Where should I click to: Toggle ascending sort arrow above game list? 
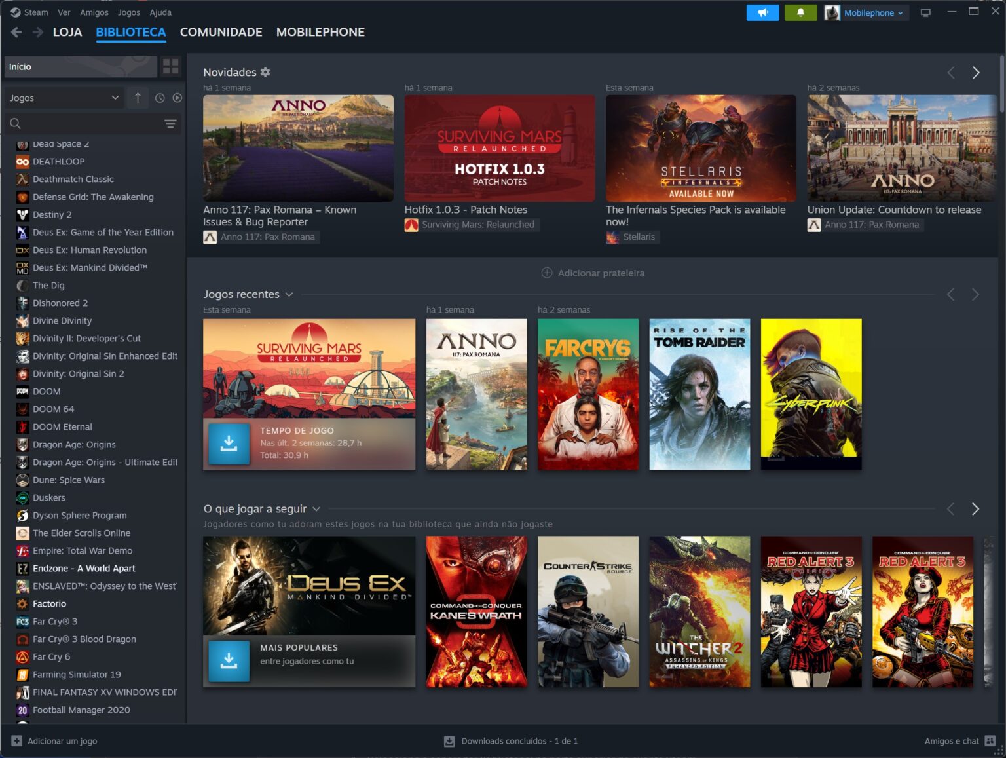click(138, 98)
